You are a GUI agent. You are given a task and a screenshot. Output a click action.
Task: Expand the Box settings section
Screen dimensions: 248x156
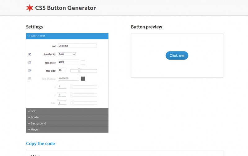pyautogui.click(x=67, y=111)
